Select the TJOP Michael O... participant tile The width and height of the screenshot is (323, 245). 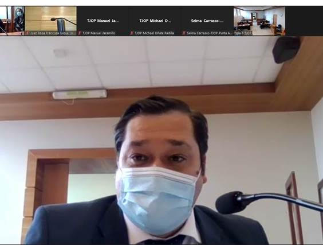pos(155,21)
